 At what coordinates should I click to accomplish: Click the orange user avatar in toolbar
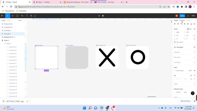[x=177, y=16]
